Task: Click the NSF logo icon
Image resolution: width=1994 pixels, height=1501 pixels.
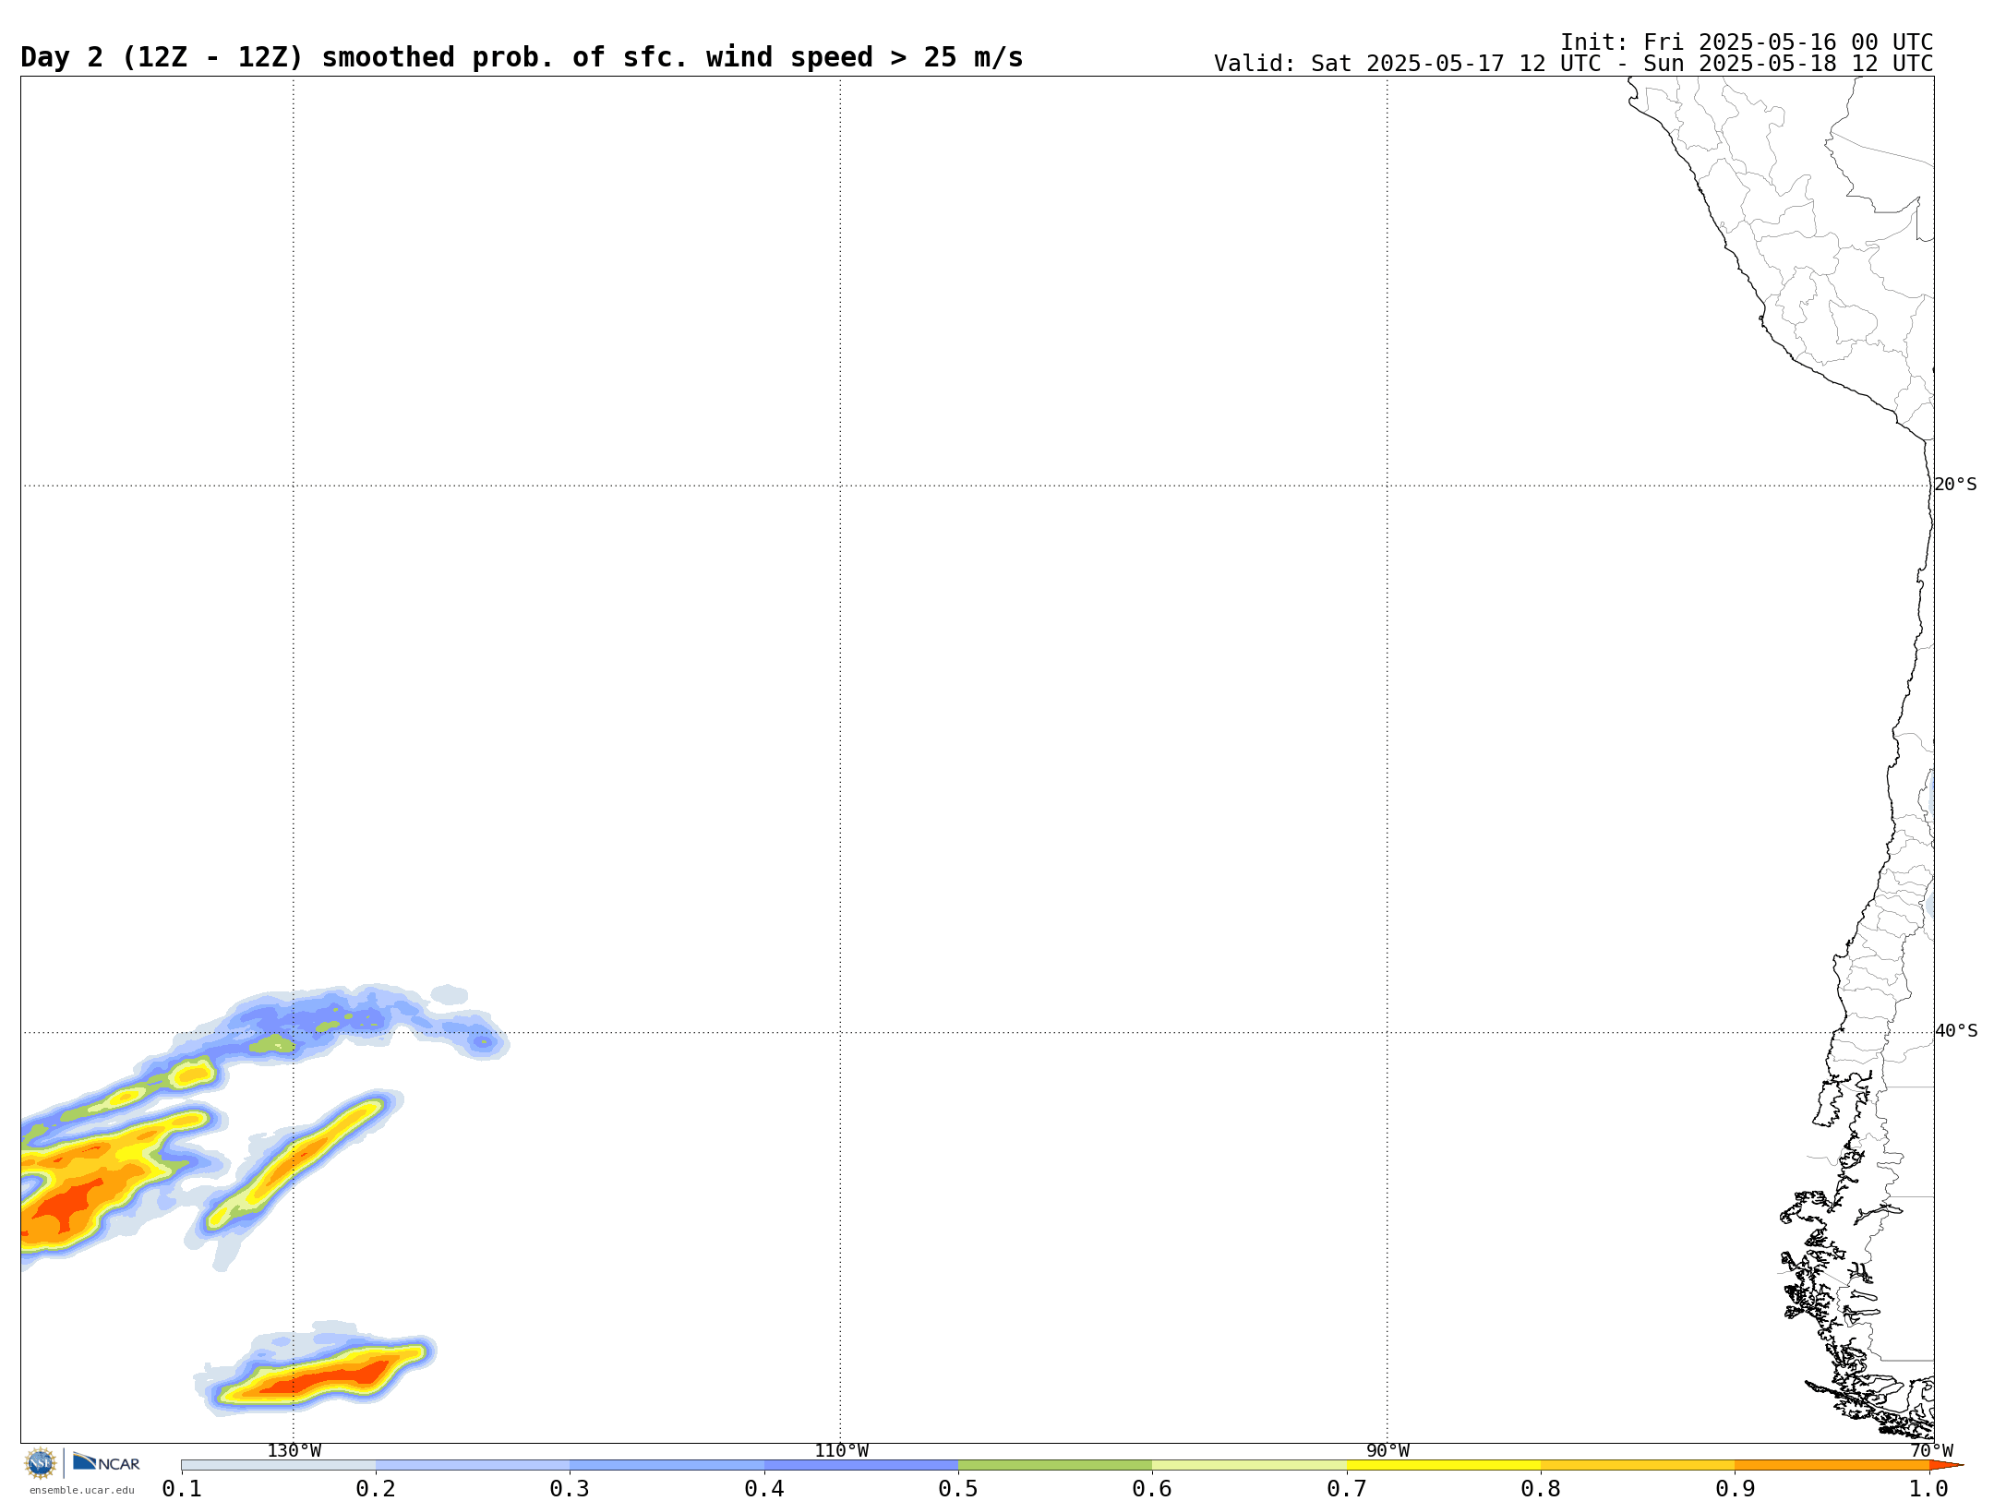Action: coord(41,1463)
